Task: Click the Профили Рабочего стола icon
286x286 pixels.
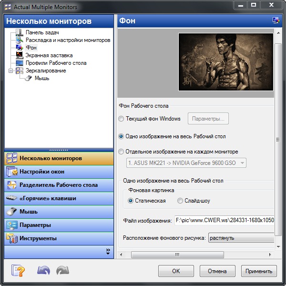Action: pos(19,63)
